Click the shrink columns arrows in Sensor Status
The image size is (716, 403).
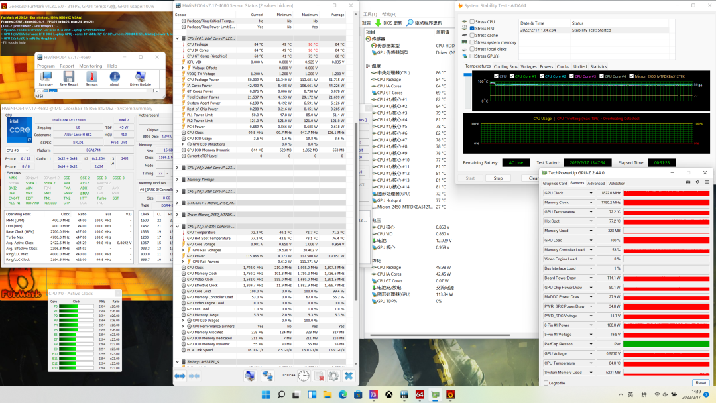coord(194,376)
